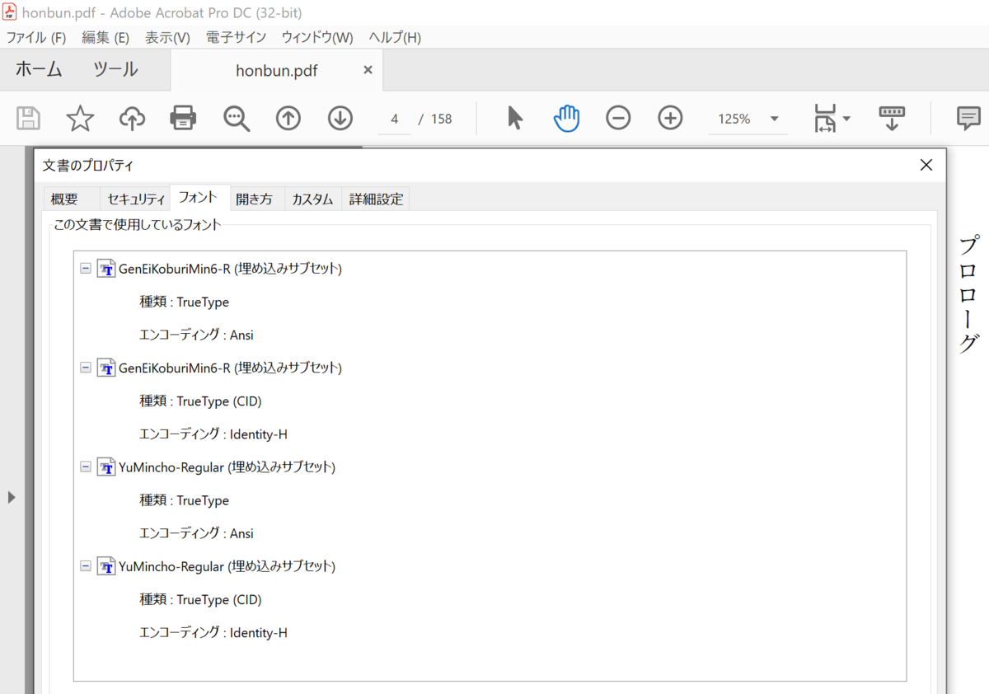Open the 表示(V) menu
The height and width of the screenshot is (694, 989).
point(167,38)
